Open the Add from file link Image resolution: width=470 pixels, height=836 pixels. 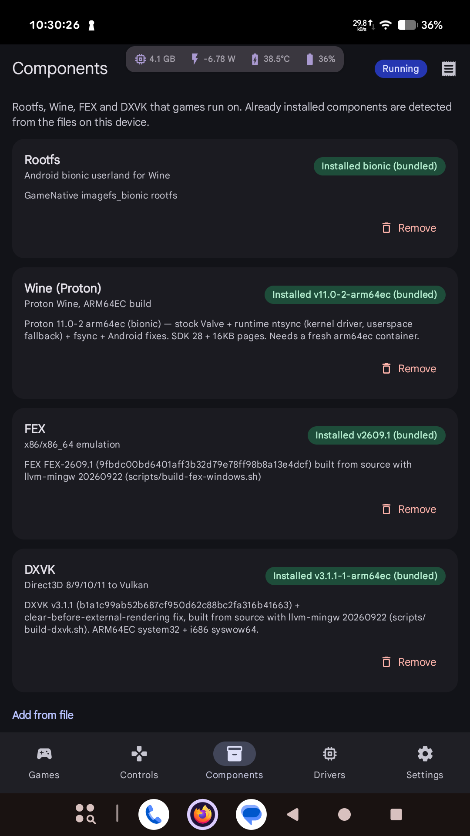tap(43, 715)
